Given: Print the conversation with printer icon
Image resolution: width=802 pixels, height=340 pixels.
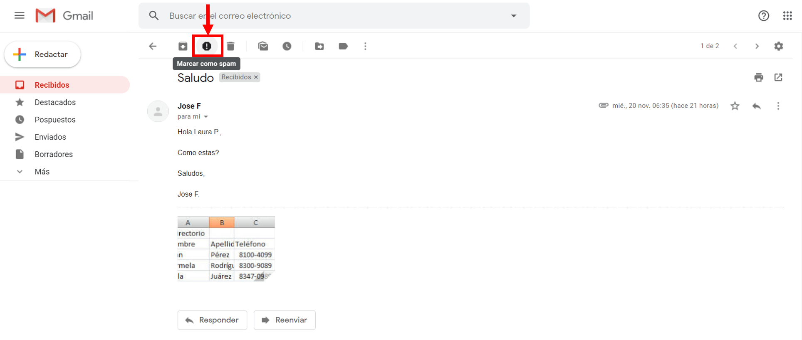Looking at the screenshot, I should [759, 77].
